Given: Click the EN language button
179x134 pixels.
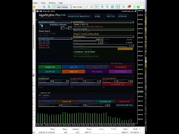Looking at the screenshot, I should pyautogui.click(x=41, y=25).
